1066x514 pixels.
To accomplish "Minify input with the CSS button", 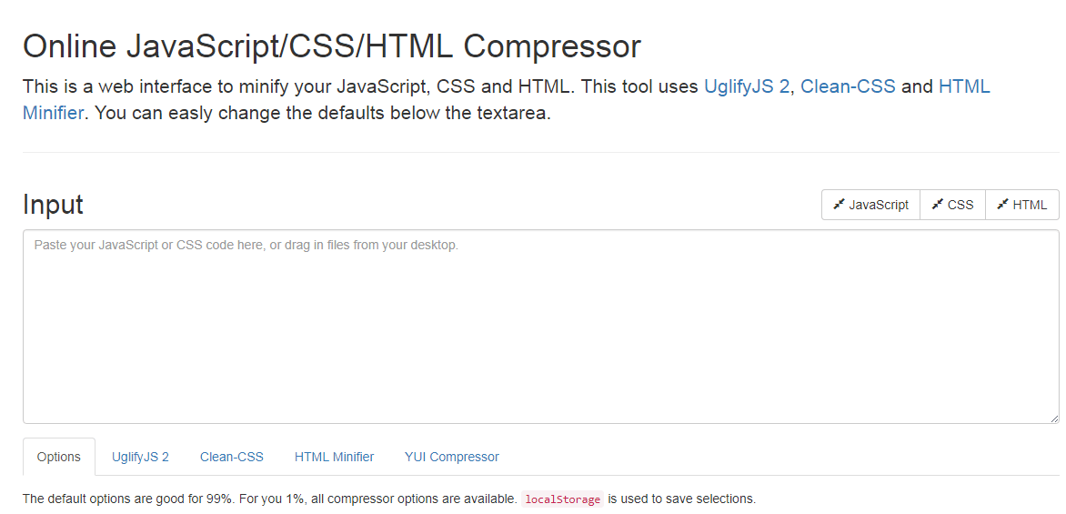I will [x=952, y=205].
